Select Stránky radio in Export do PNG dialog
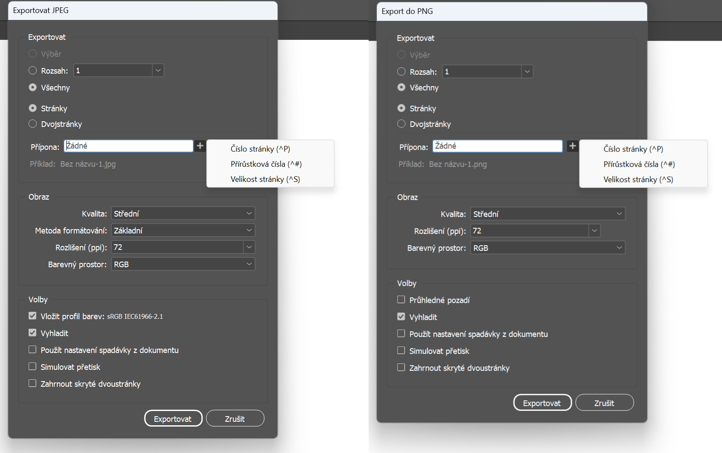 pyautogui.click(x=402, y=108)
